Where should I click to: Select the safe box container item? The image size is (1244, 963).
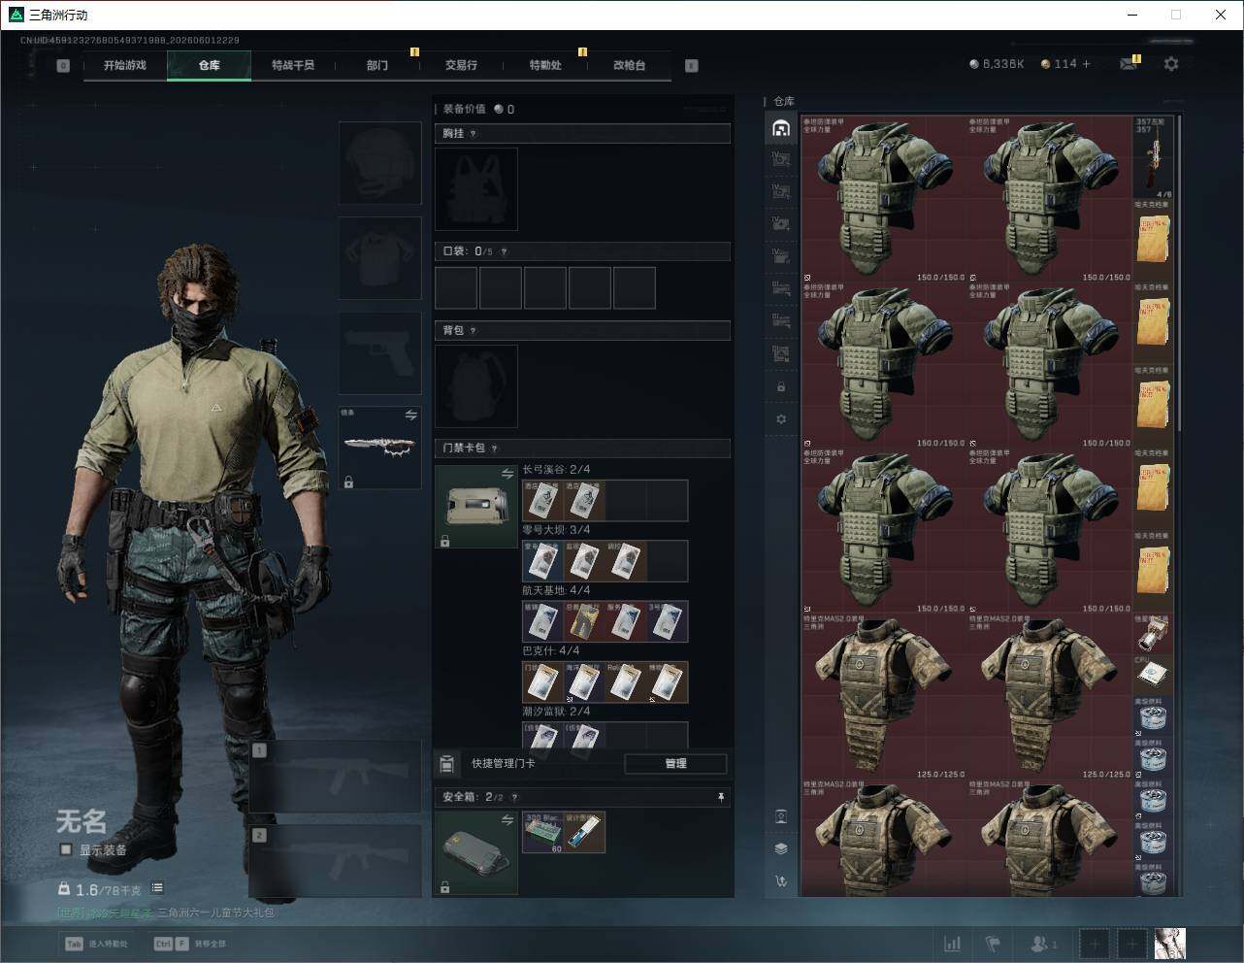(476, 853)
